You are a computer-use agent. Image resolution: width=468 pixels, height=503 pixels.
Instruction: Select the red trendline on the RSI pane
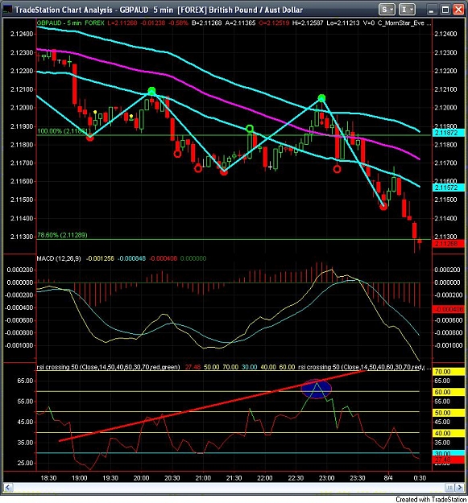pyautogui.click(x=212, y=406)
